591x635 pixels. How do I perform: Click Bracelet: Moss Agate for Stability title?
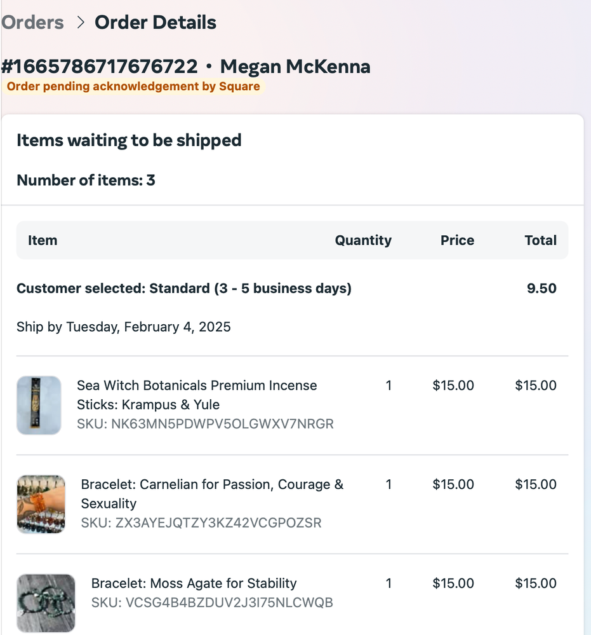pyautogui.click(x=194, y=584)
